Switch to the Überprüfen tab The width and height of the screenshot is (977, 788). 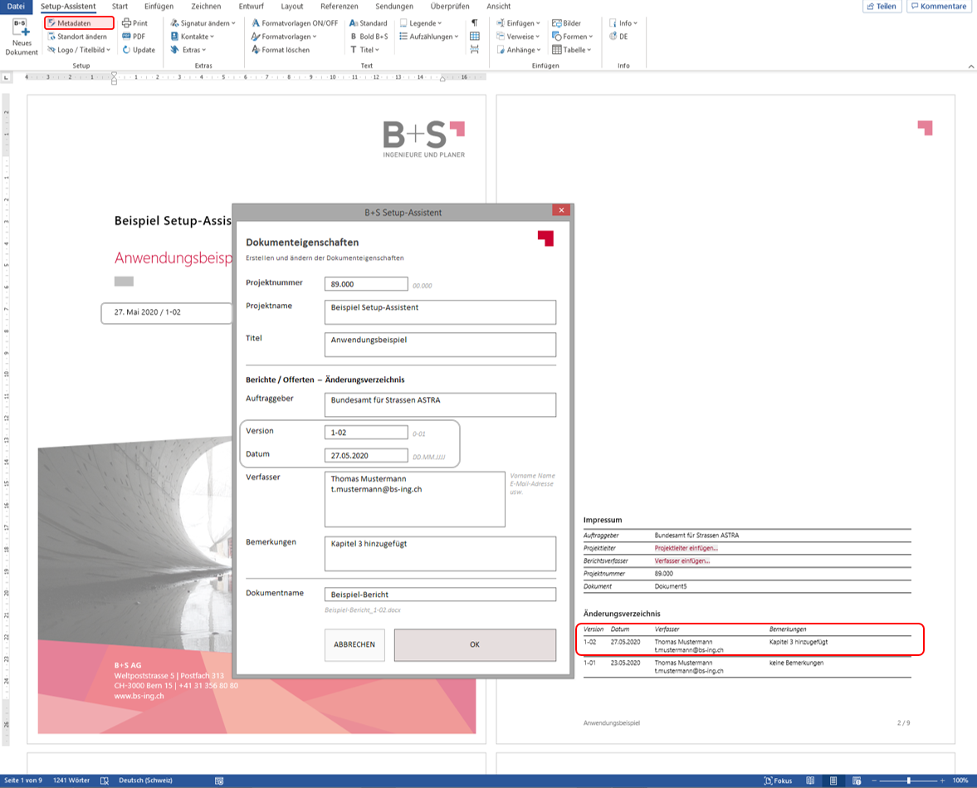450,7
